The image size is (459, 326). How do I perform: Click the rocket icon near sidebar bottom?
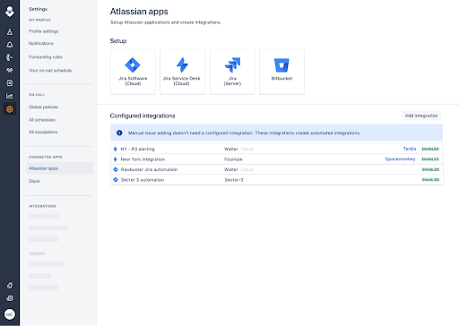tap(10, 285)
